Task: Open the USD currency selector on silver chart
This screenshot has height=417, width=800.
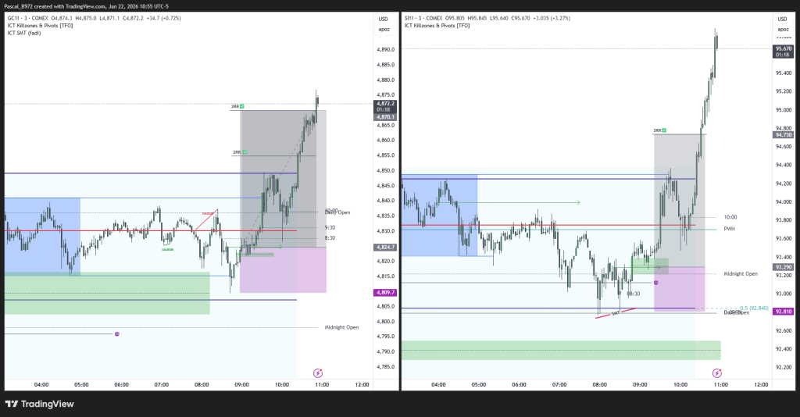Action: [x=780, y=19]
